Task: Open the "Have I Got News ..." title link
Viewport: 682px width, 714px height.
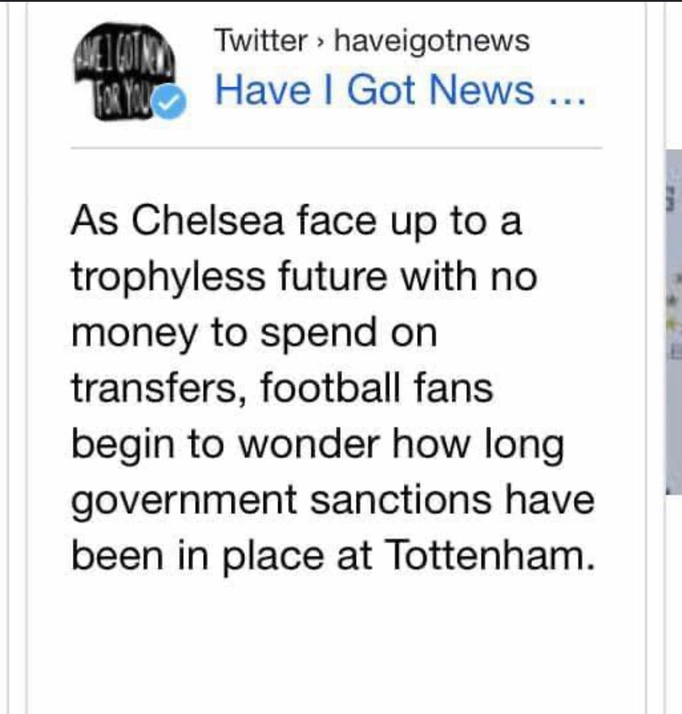Action: pyautogui.click(x=400, y=90)
